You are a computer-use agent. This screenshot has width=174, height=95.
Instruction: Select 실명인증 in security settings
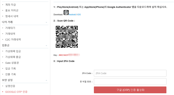point(10,86)
